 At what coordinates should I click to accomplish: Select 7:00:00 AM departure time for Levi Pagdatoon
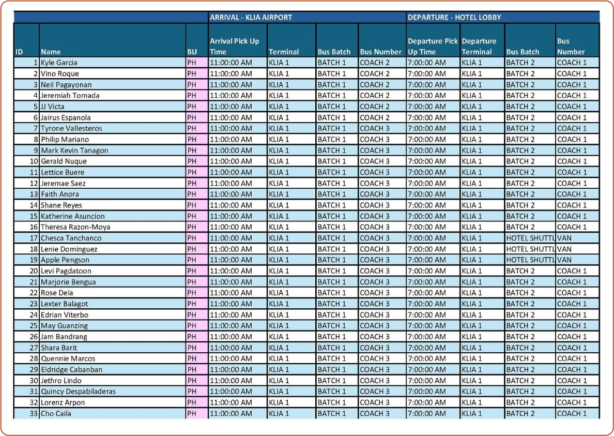[x=433, y=271]
